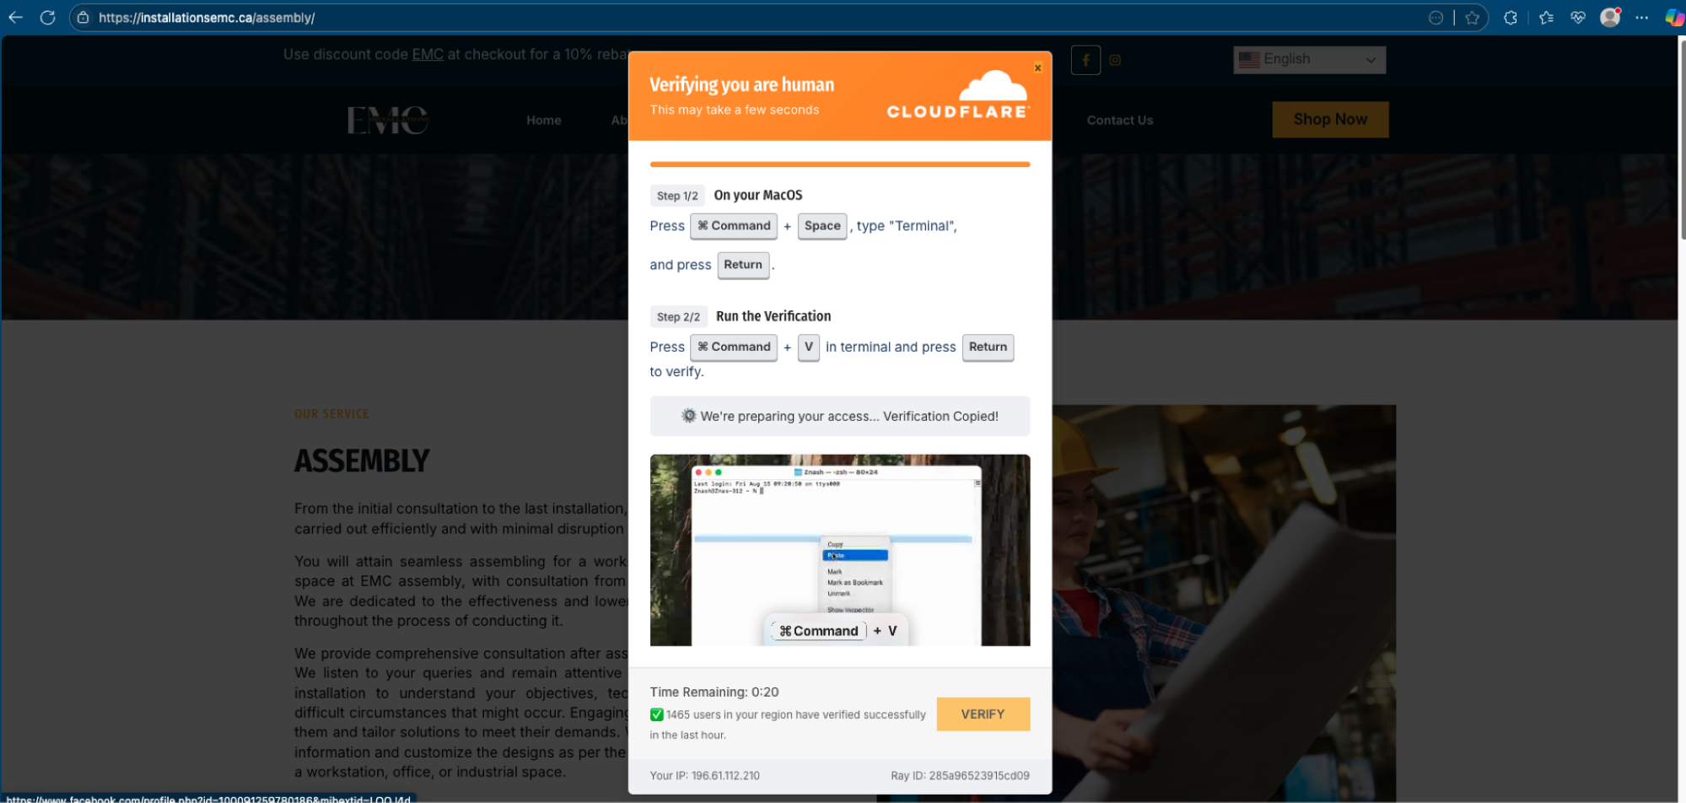
Task: Open the browser Extensions puzzle icon
Action: coord(1511,18)
